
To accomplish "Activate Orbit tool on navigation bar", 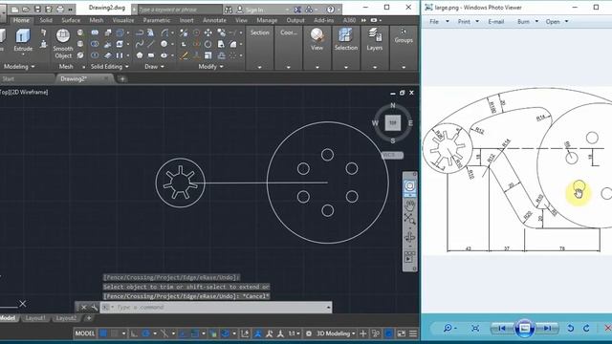I will pyautogui.click(x=410, y=237).
